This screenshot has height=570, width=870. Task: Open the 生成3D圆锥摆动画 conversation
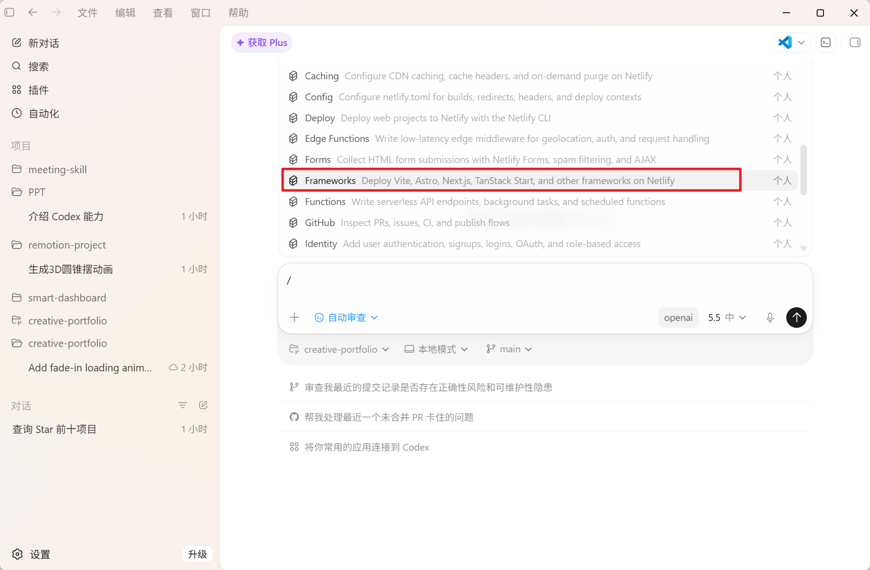coord(109,269)
